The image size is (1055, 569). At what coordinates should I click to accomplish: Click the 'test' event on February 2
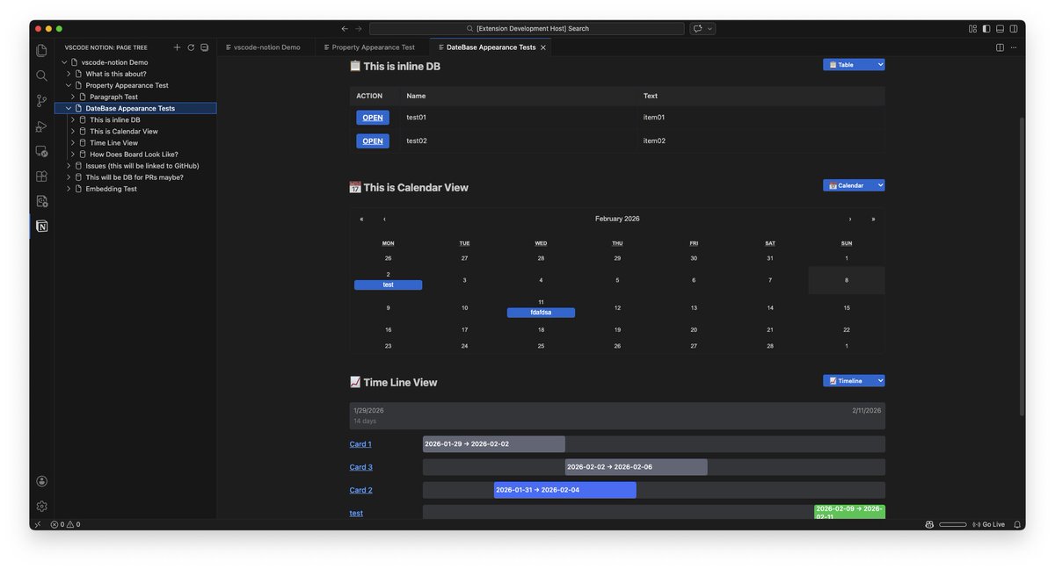tap(388, 284)
